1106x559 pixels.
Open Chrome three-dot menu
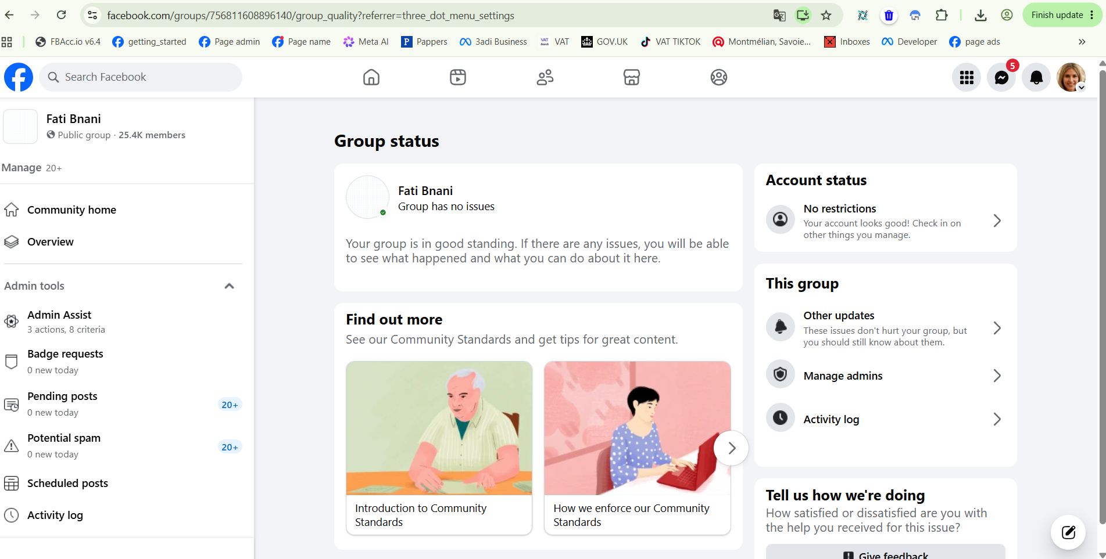pyautogui.click(x=1092, y=15)
